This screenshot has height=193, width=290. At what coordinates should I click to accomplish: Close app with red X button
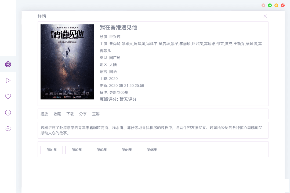(x=283, y=5)
